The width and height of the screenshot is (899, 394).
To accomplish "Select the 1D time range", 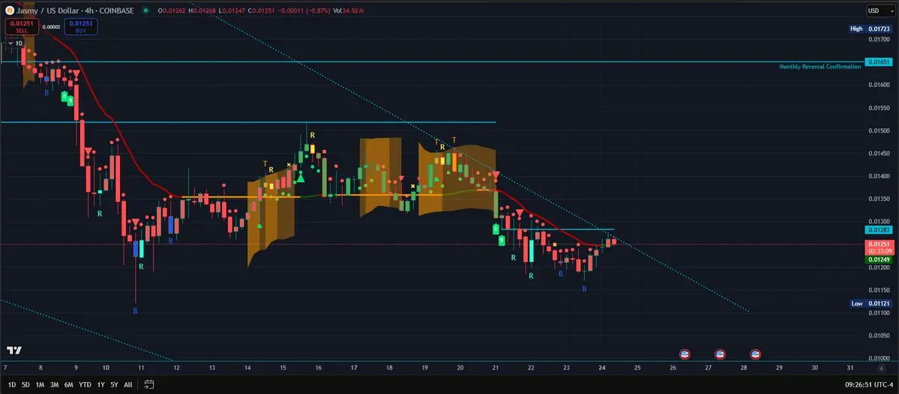I will pos(12,384).
